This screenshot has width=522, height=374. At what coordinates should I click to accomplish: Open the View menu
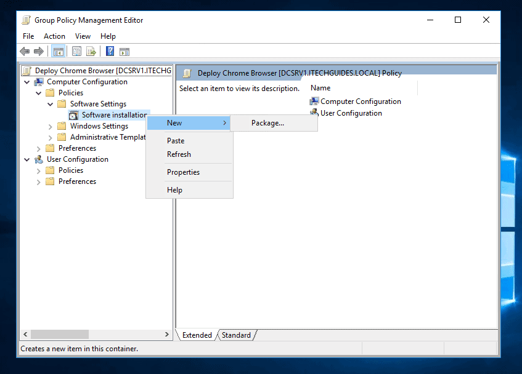[83, 36]
